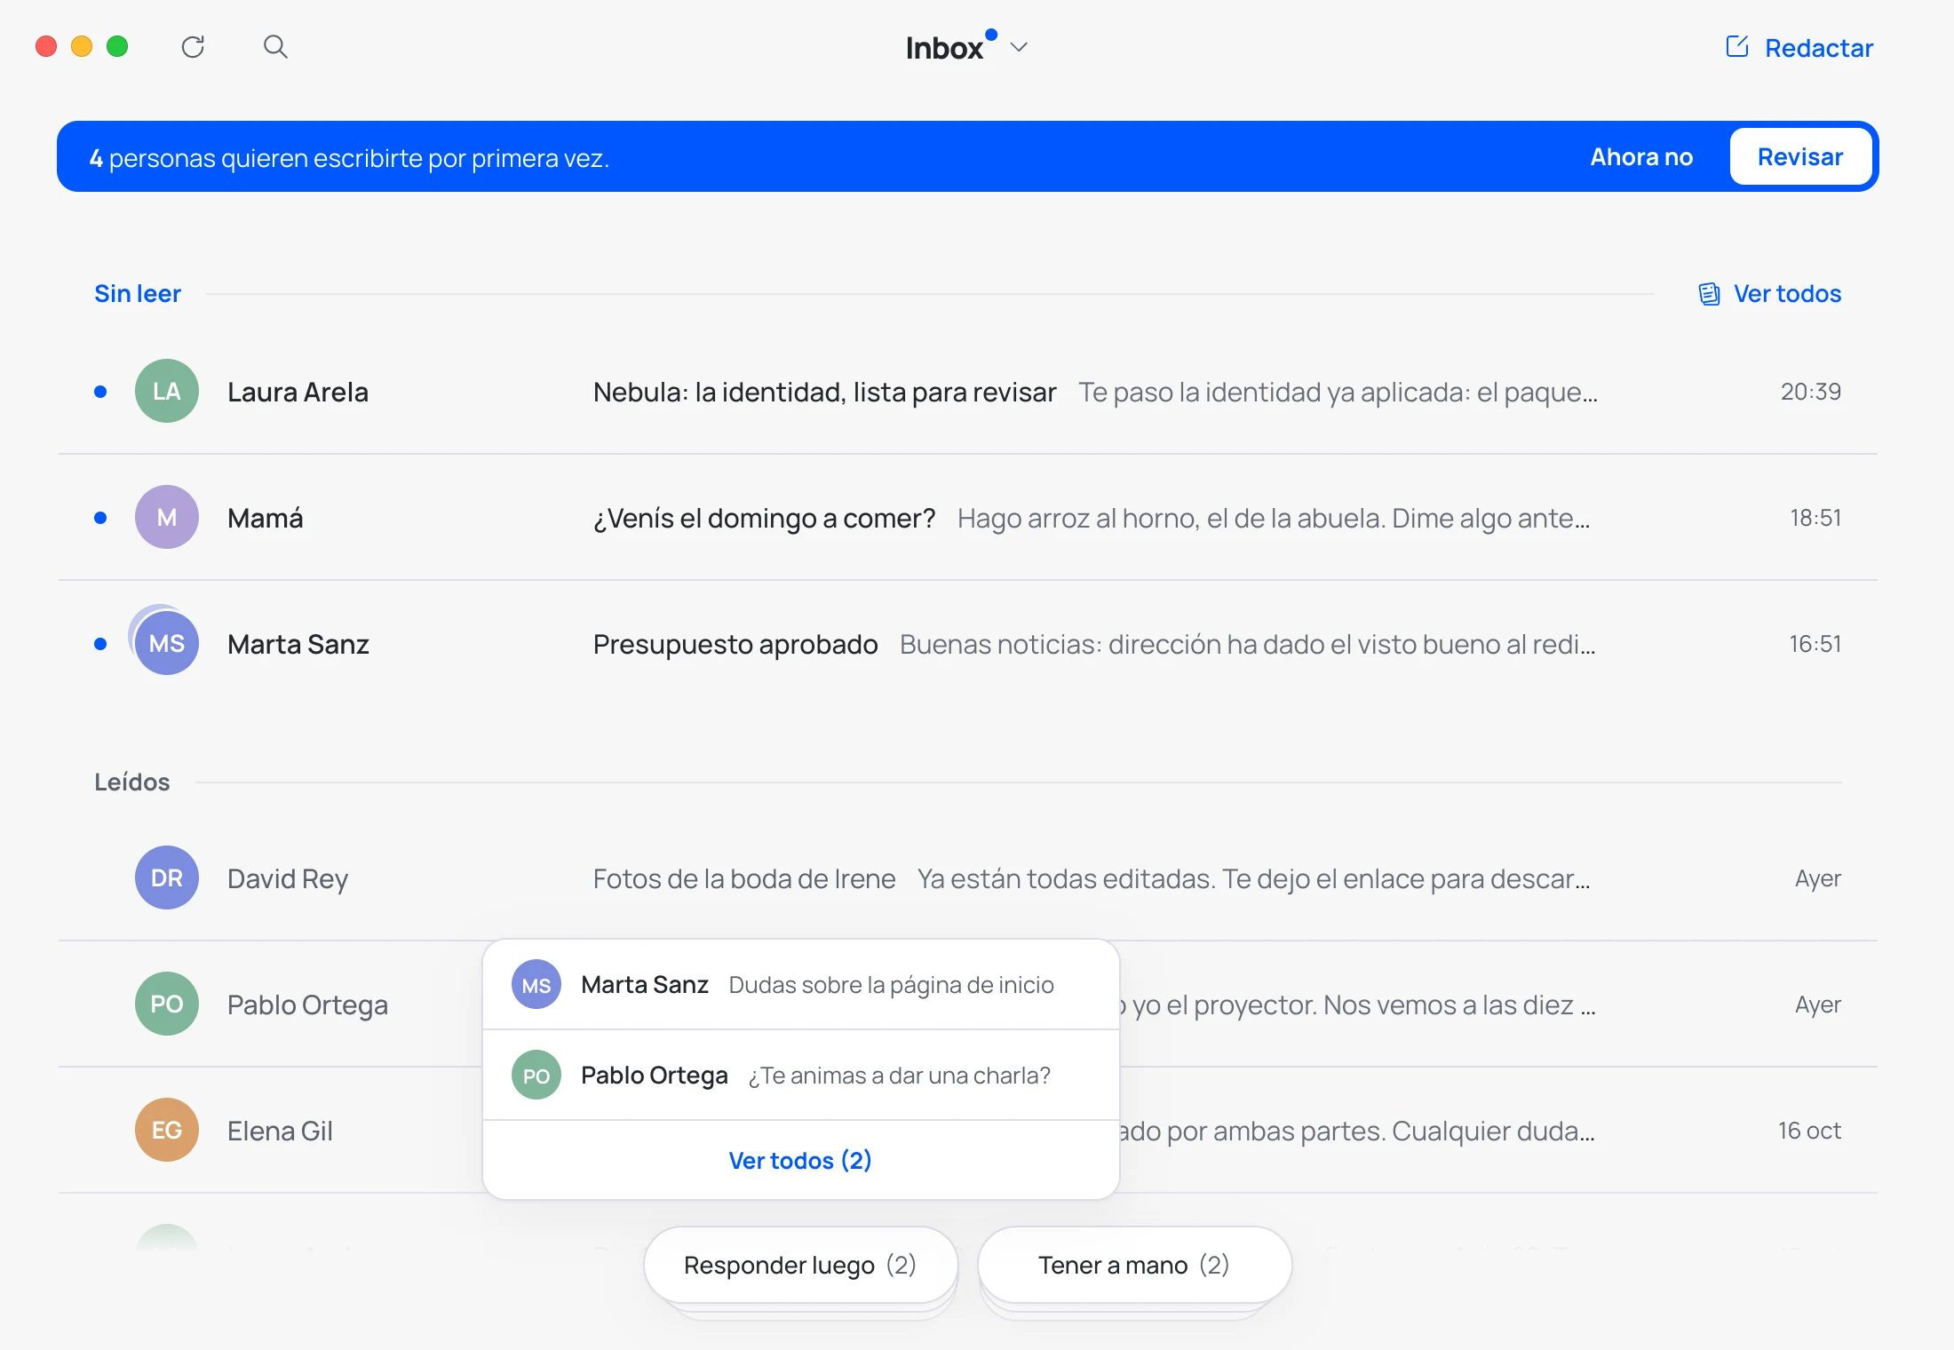The image size is (1954, 1350).
Task: Toggle the unread dot on Marta Sanz's email
Action: pos(100,644)
